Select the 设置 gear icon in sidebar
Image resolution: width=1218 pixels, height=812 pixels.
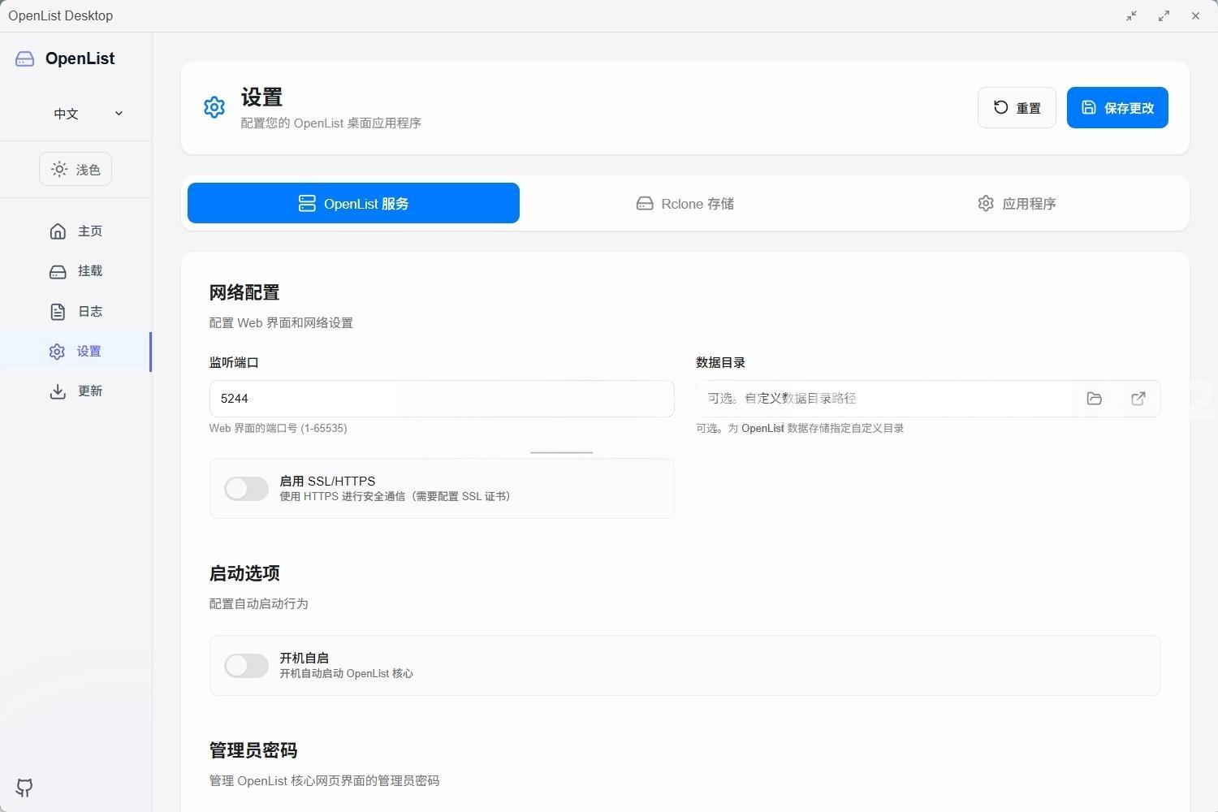[57, 351]
